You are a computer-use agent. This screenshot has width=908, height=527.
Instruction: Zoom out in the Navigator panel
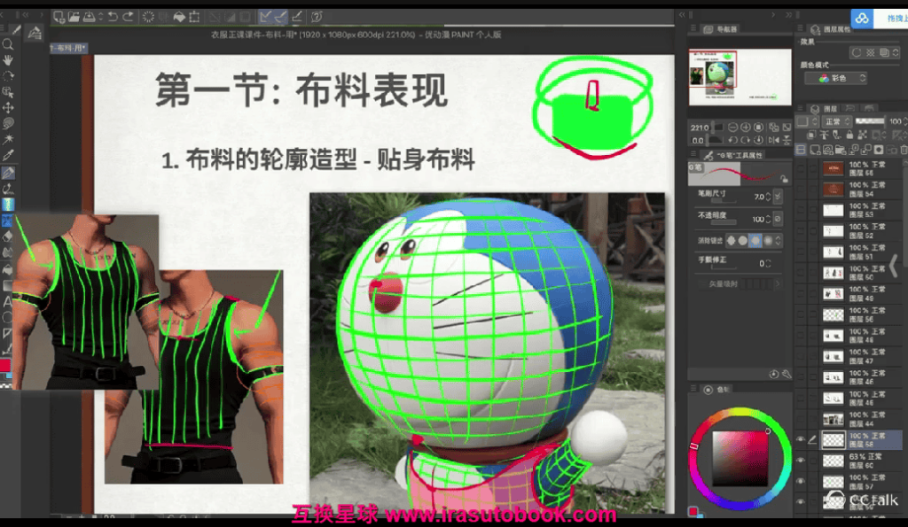(x=732, y=128)
